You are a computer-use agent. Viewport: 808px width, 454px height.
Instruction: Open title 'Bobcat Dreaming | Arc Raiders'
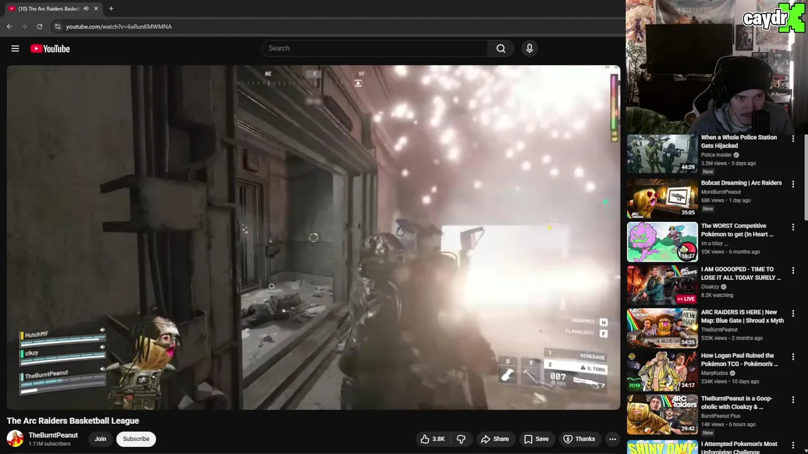(x=741, y=183)
